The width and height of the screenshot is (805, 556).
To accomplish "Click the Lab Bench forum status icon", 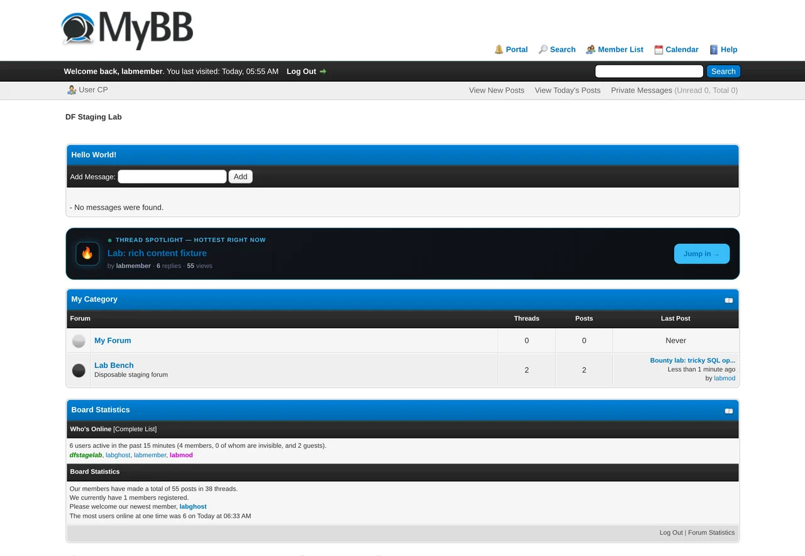I will pyautogui.click(x=79, y=370).
